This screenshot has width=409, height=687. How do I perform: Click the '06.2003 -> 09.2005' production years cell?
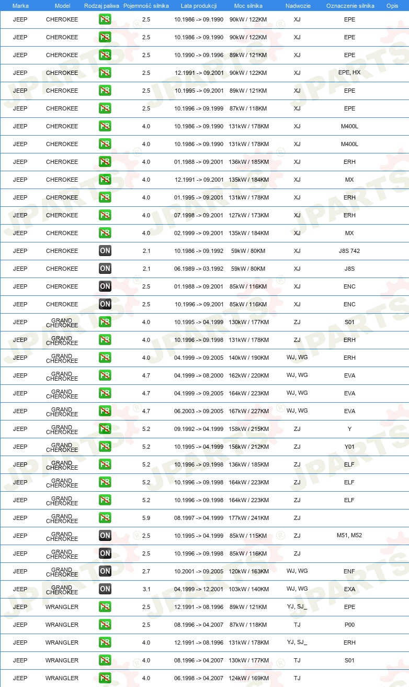[199, 411]
